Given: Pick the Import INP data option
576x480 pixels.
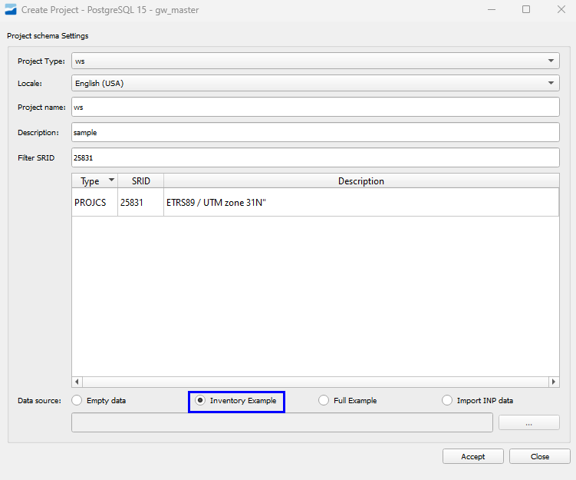Looking at the screenshot, I should click(448, 400).
